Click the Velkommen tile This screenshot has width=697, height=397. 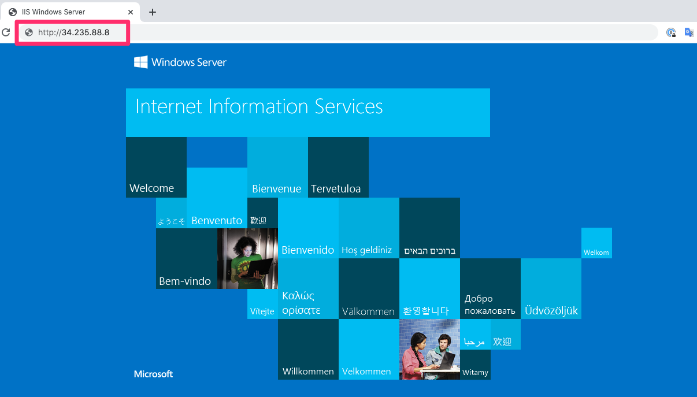369,350
